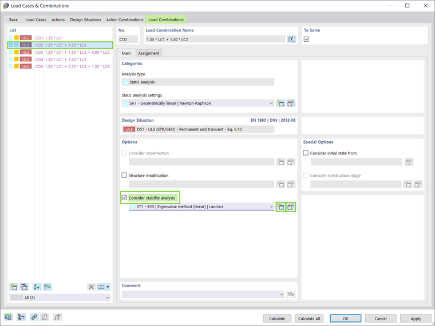Viewport: 435px width, 326px height.
Task: Switch to Action Combinations tab
Action: 125,19
